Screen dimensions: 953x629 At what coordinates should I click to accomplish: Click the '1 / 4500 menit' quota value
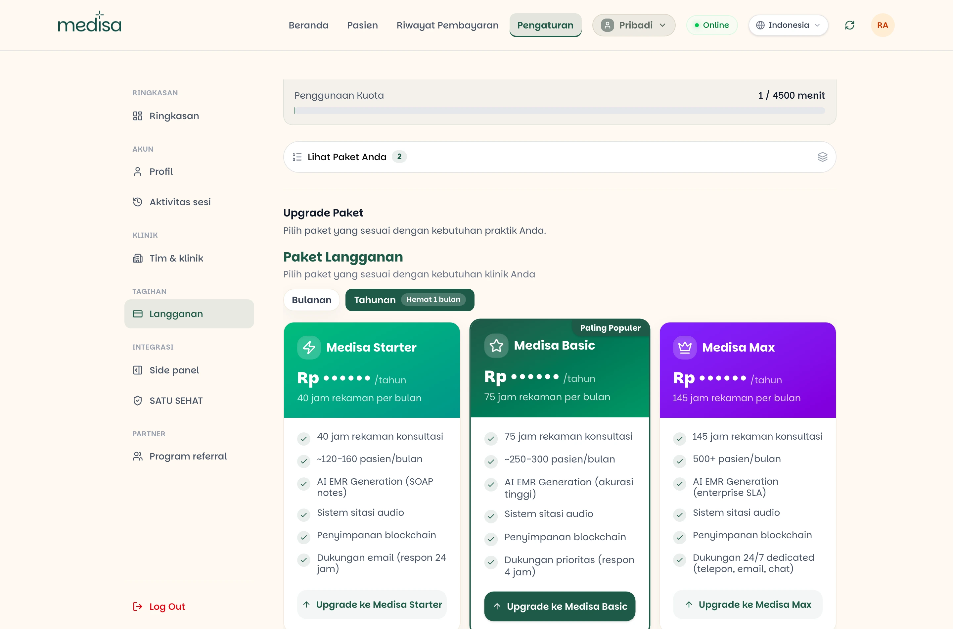(x=792, y=95)
